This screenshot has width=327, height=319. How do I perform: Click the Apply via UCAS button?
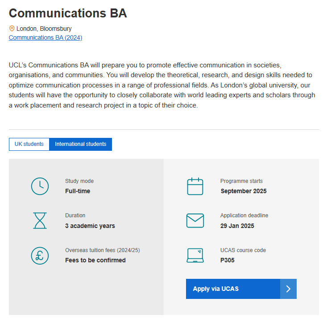pos(241,289)
